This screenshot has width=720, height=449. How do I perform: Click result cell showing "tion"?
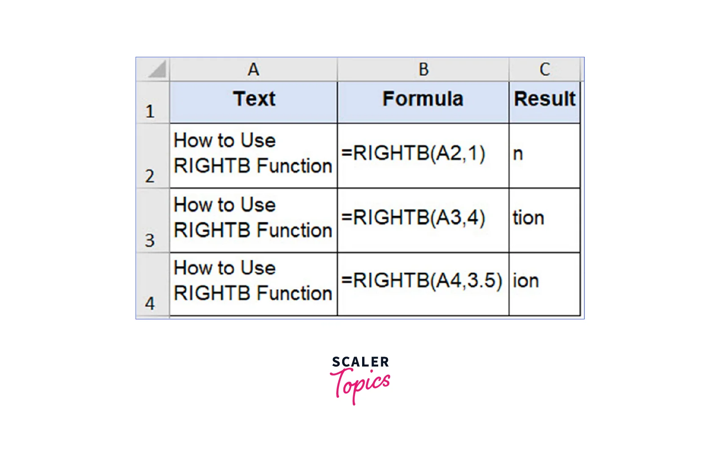tap(545, 220)
